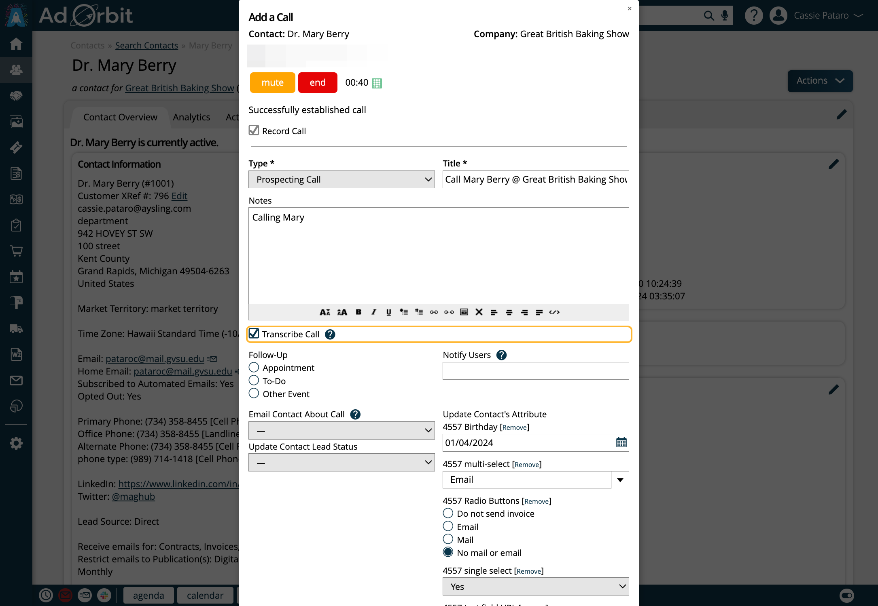The height and width of the screenshot is (606, 878).
Task: Justify Notes text
Action: 539,312
